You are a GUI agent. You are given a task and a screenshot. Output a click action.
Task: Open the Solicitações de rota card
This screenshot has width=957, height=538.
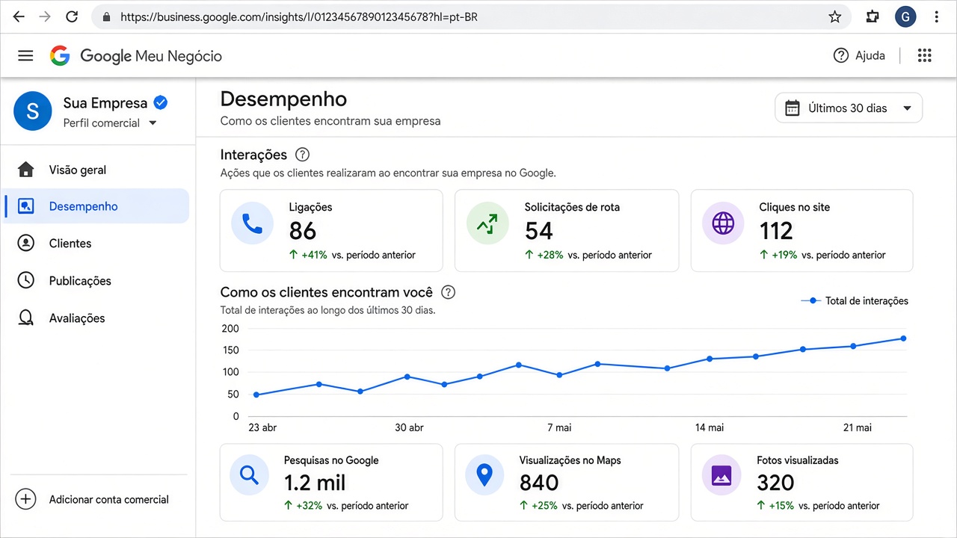point(567,230)
